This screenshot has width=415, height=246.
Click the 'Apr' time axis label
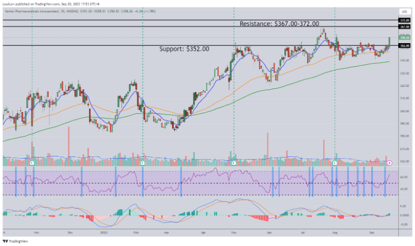[203, 233]
